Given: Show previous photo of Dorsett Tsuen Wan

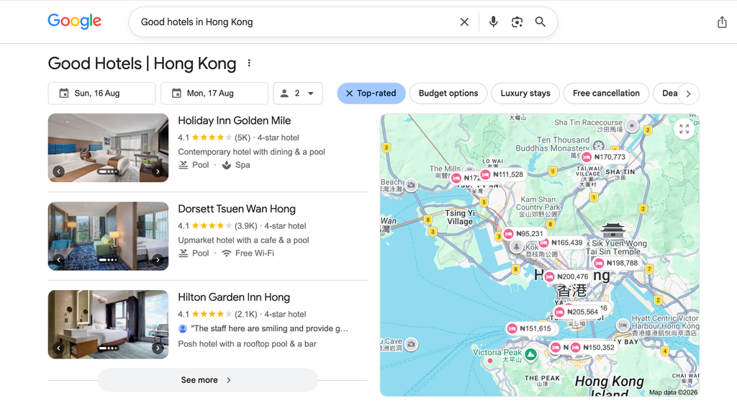Looking at the screenshot, I should click(x=58, y=260).
